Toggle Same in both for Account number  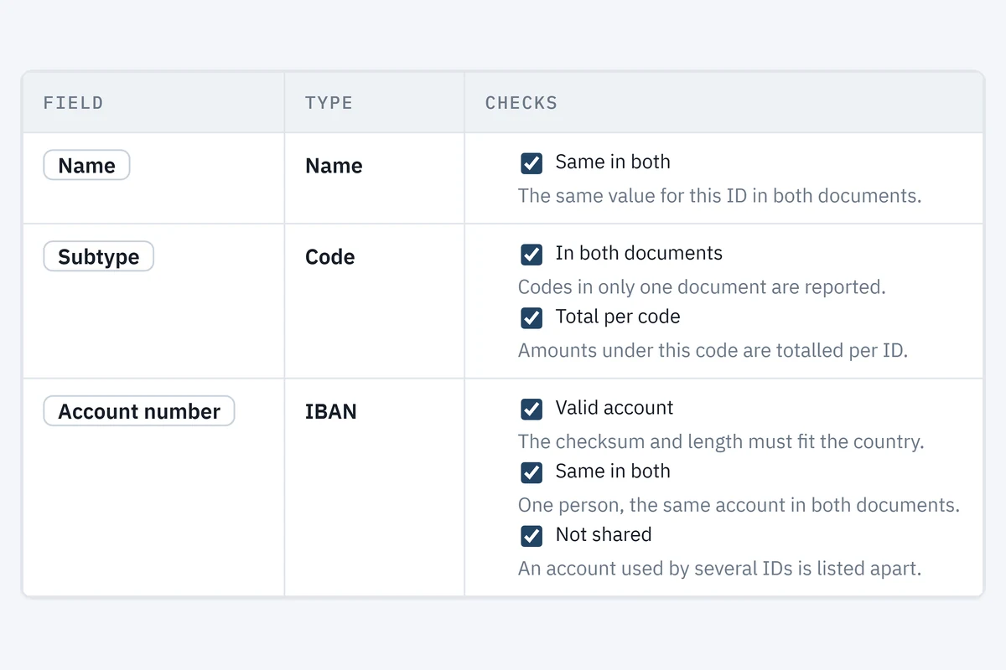(x=532, y=472)
